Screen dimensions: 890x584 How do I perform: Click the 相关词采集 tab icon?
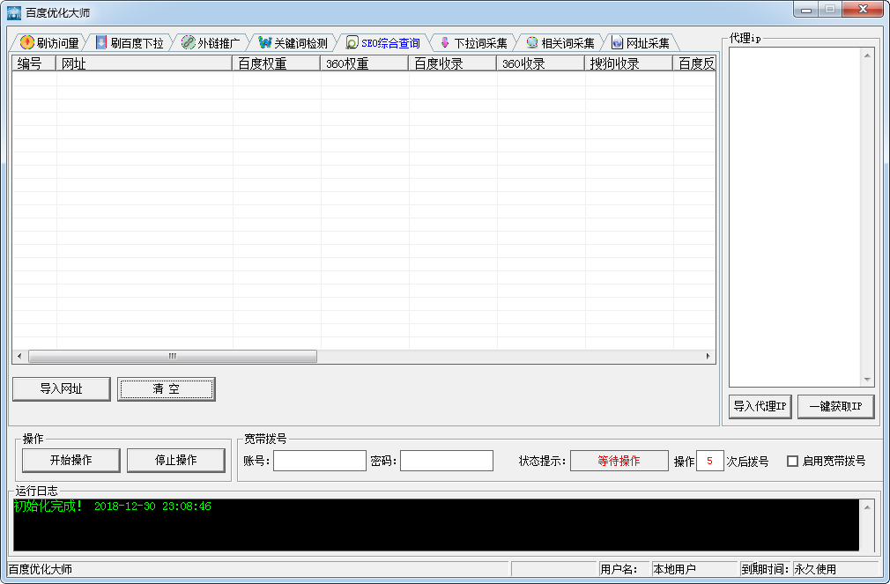(532, 42)
